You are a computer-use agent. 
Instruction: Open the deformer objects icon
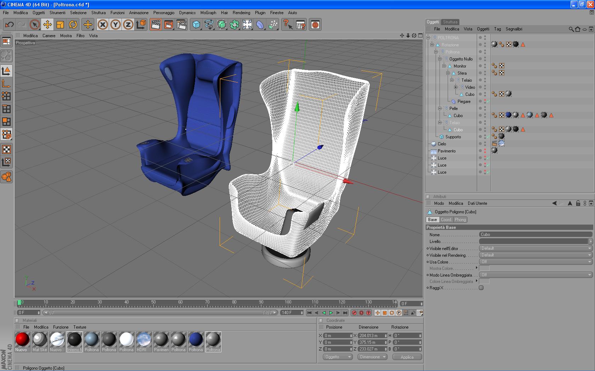point(260,24)
